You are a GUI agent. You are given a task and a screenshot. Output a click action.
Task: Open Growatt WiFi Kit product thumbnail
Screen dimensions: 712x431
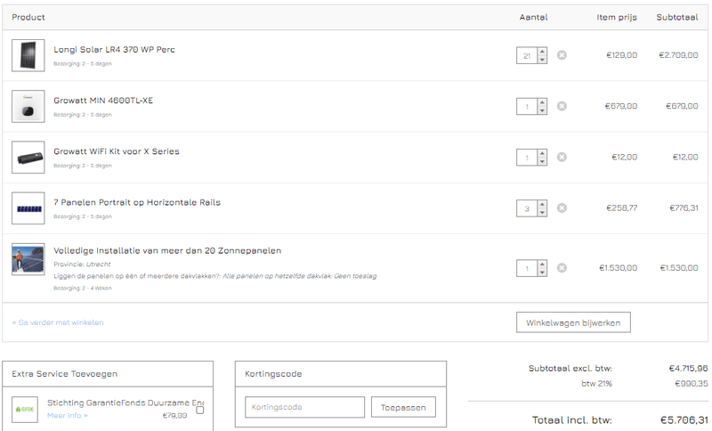[28, 157]
